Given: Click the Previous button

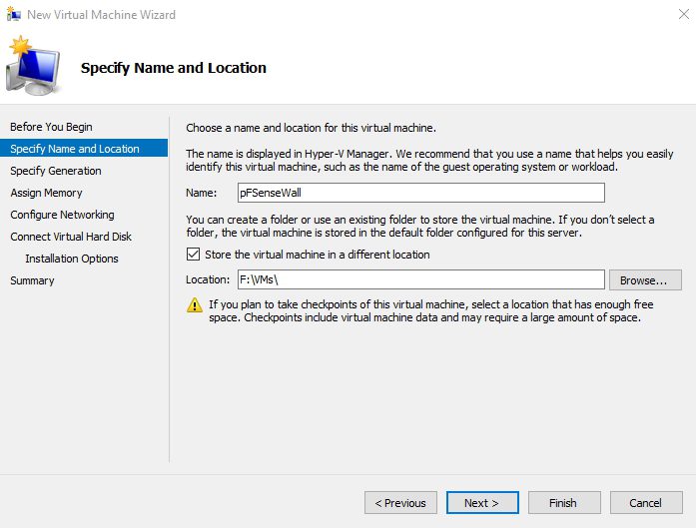Looking at the screenshot, I should [400, 503].
